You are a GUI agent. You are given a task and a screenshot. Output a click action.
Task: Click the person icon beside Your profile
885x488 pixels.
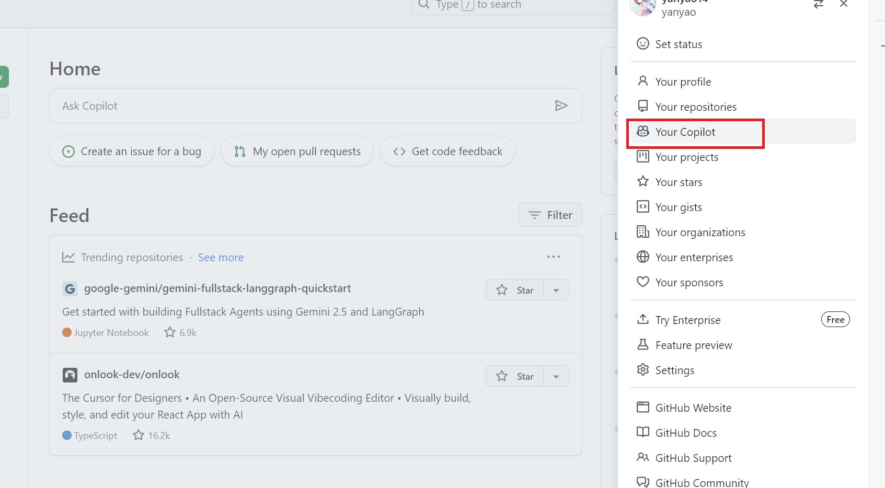(x=643, y=81)
